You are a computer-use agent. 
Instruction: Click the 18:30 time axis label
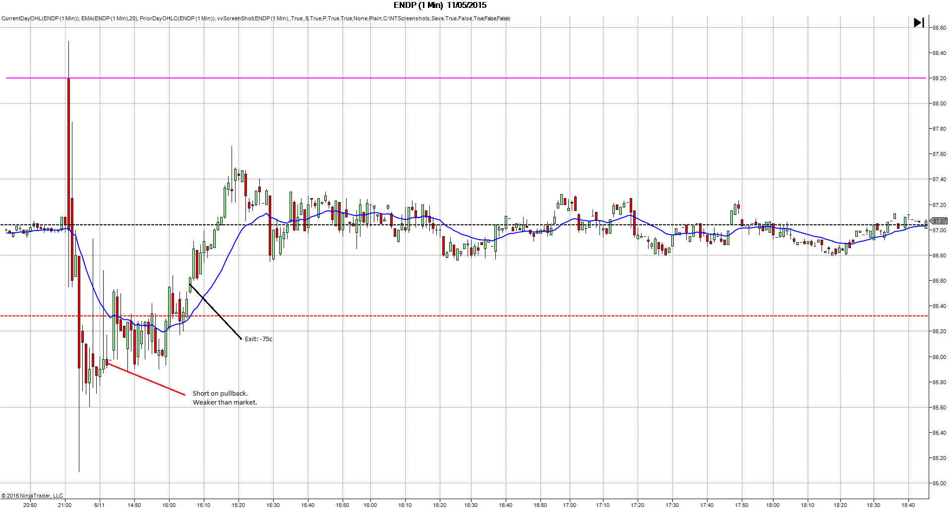[873, 505]
